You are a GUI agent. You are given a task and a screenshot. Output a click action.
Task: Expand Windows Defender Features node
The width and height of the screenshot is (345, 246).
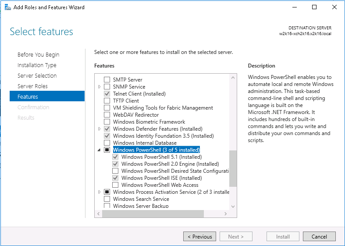(x=99, y=129)
